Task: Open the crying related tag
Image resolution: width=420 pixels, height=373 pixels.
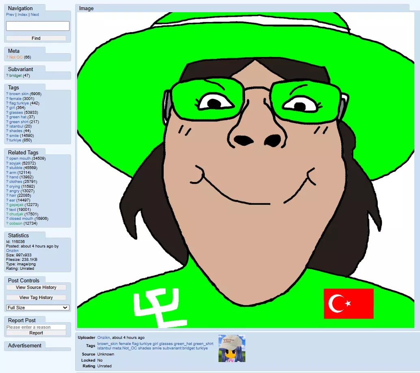Action: tap(15, 186)
